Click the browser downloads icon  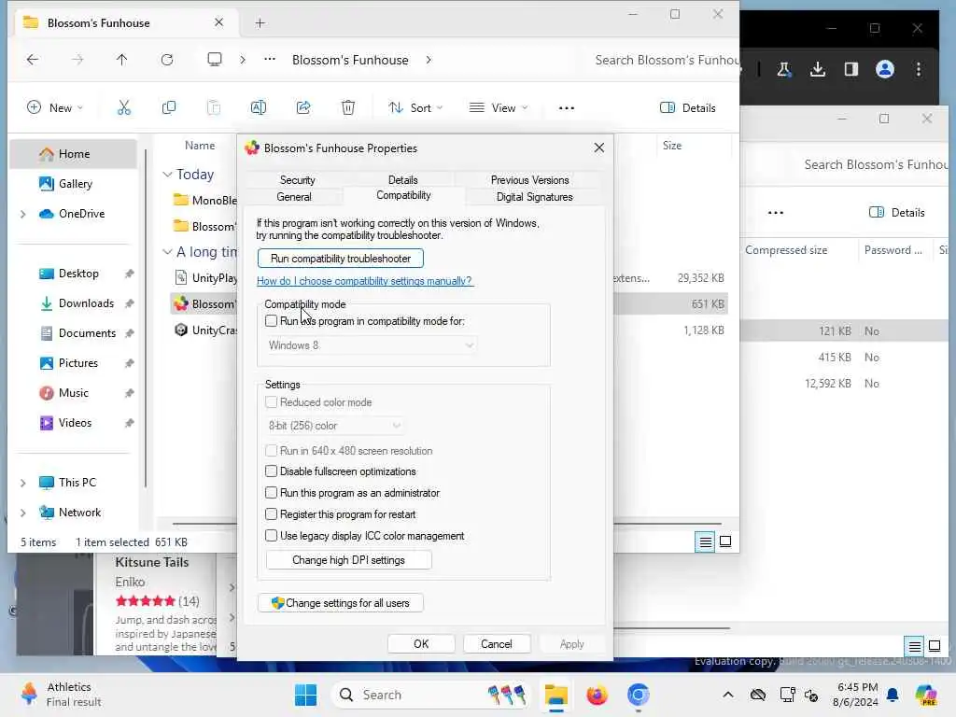click(x=818, y=69)
